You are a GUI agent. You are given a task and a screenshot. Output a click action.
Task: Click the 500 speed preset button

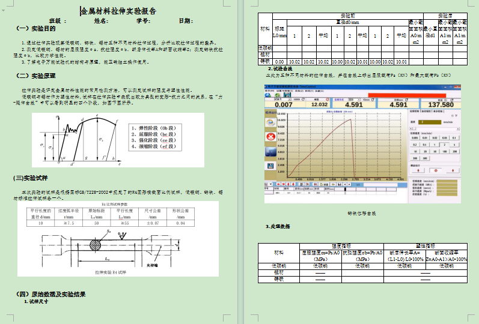tap(425, 158)
